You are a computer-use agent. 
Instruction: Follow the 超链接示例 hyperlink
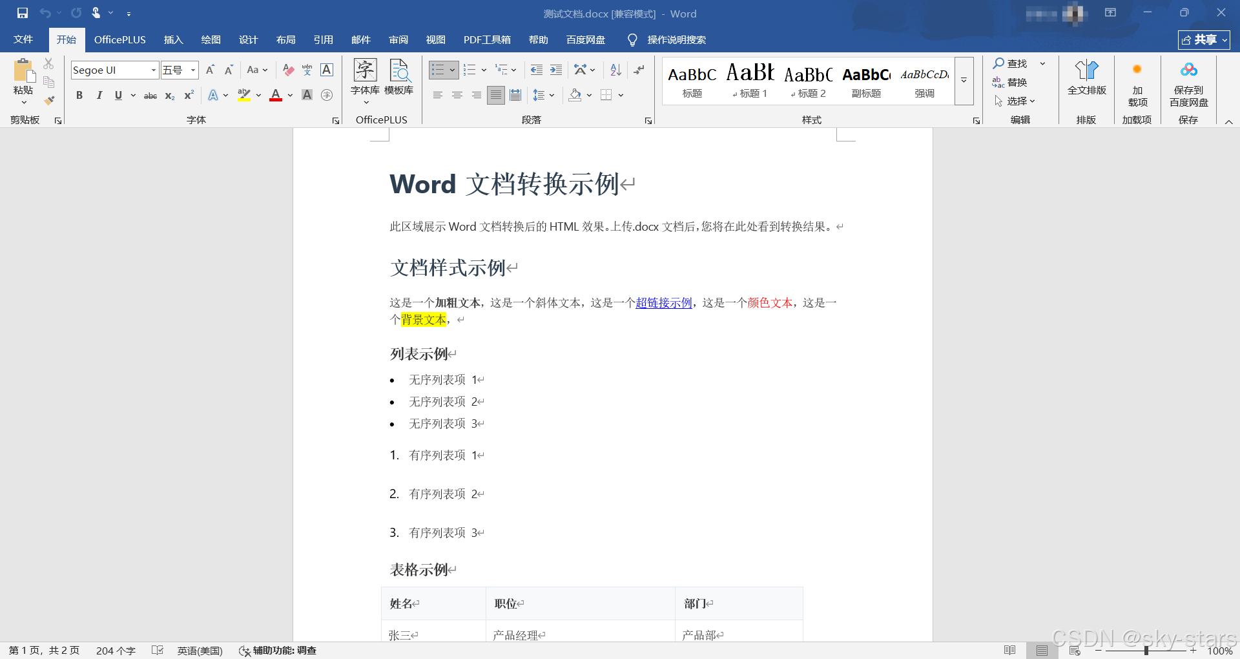663,302
